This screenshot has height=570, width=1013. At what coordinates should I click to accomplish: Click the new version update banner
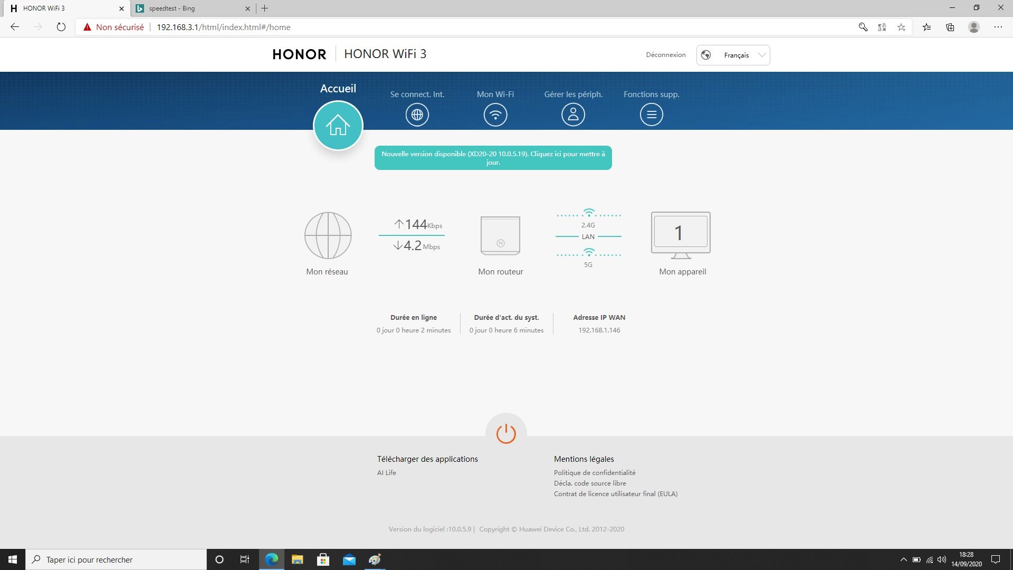(x=493, y=158)
